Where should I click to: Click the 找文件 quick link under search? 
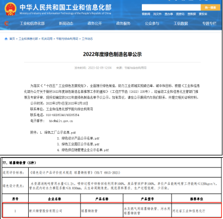[157, 14]
